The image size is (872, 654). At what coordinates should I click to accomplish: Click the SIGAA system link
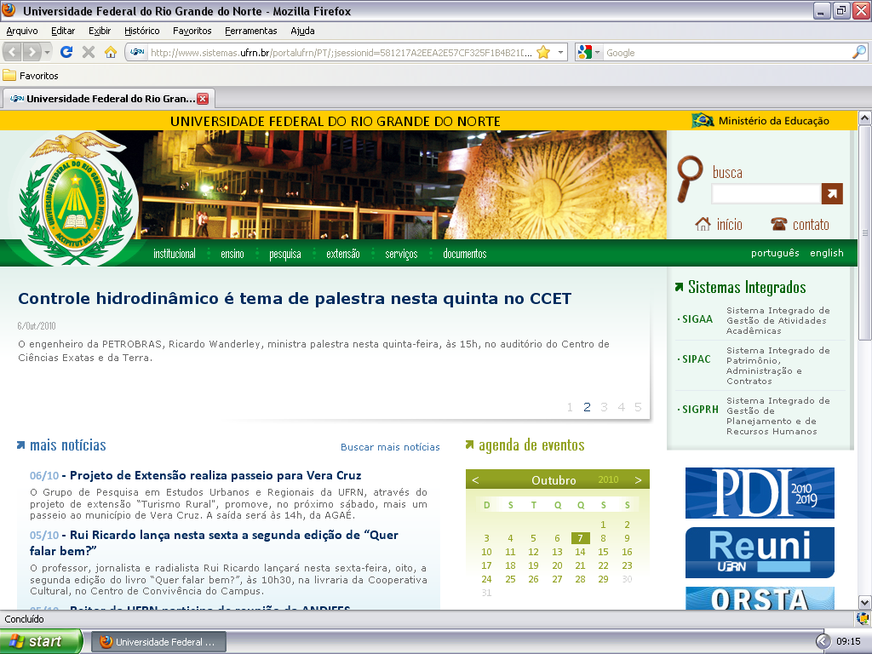point(697,319)
